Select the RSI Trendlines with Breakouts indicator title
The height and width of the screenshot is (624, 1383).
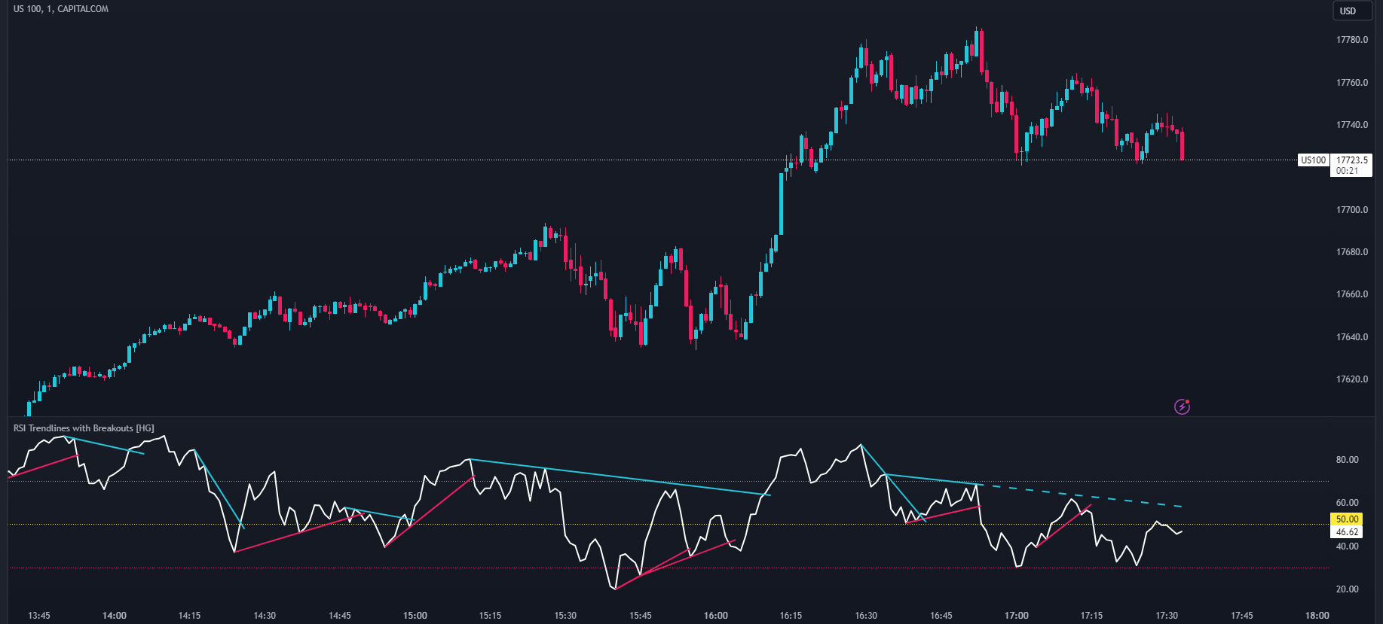84,428
